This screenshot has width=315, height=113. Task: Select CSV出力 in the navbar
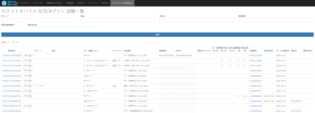pyautogui.click(x=81, y=3)
